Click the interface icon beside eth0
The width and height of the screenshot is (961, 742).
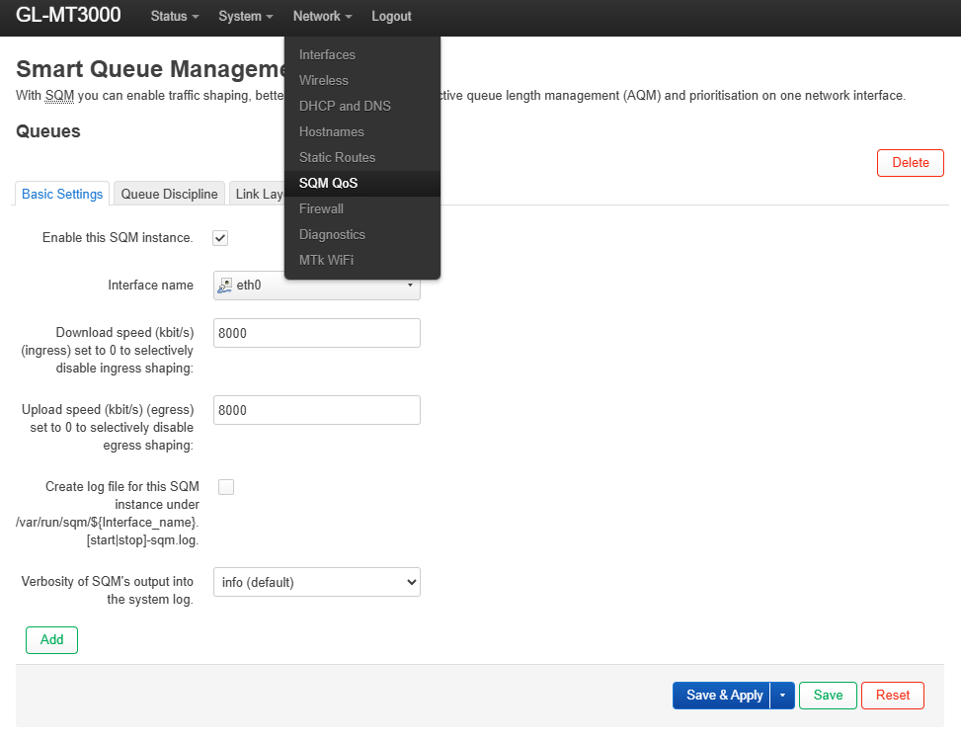224,285
